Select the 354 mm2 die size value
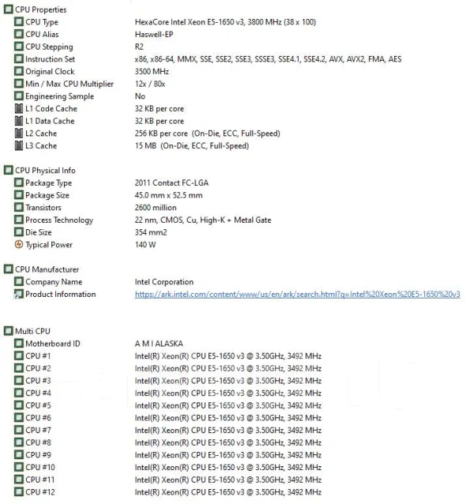This screenshot has width=466, height=504. click(x=151, y=232)
